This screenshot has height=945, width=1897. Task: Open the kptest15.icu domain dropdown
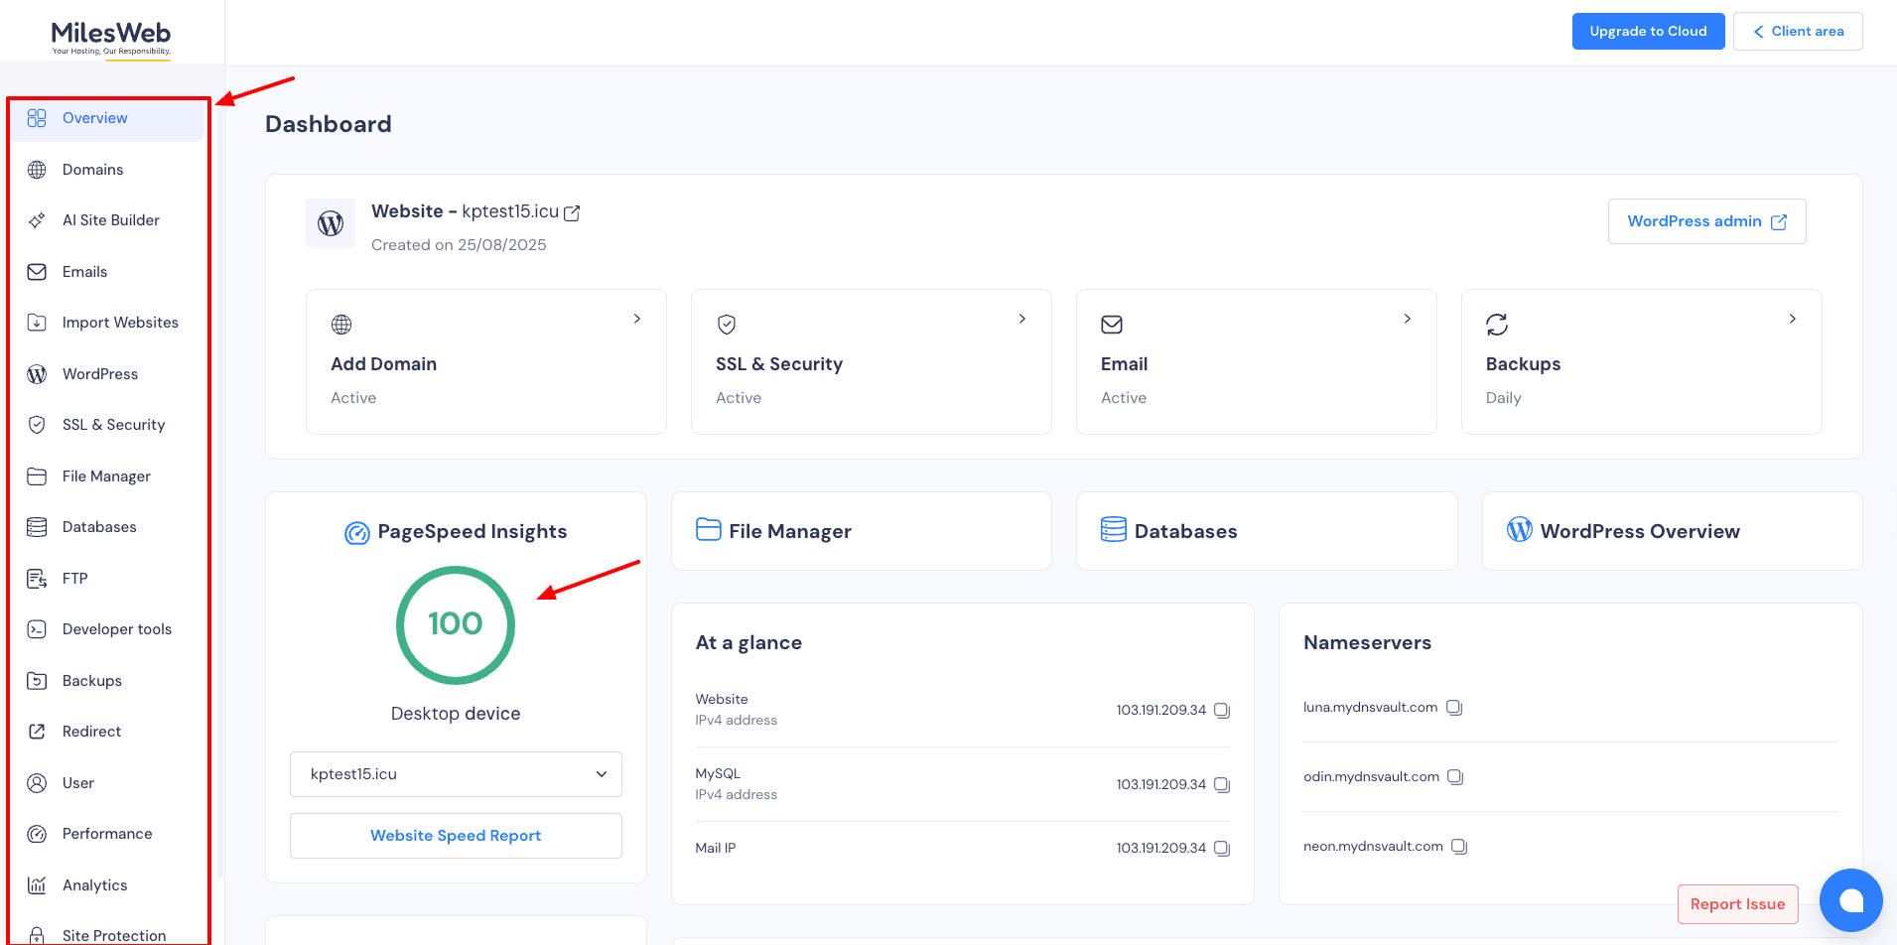(456, 774)
